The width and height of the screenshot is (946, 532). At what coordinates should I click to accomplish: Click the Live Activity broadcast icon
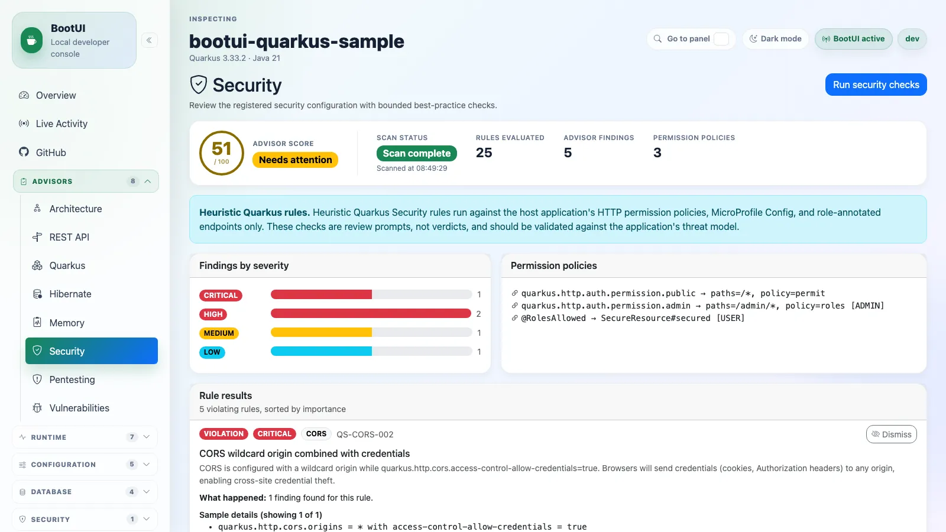pyautogui.click(x=24, y=124)
